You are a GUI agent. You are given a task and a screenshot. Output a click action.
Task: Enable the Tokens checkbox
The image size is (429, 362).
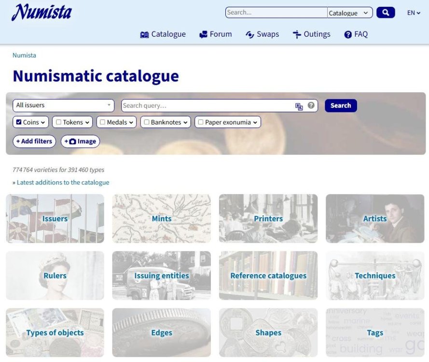(x=58, y=123)
